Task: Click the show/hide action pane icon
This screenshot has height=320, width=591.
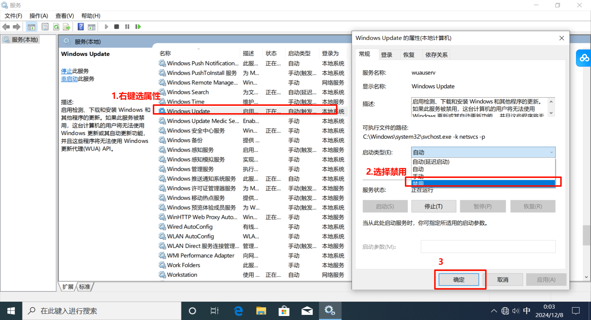Action: (x=92, y=27)
